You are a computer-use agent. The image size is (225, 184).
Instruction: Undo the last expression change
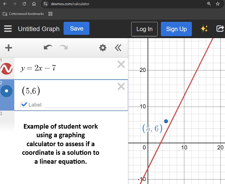coord(48,48)
